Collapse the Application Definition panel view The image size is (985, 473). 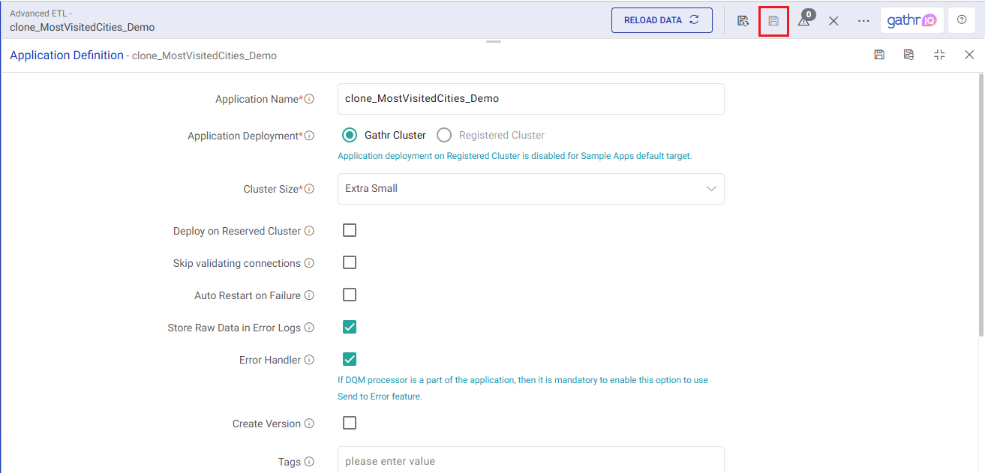939,55
